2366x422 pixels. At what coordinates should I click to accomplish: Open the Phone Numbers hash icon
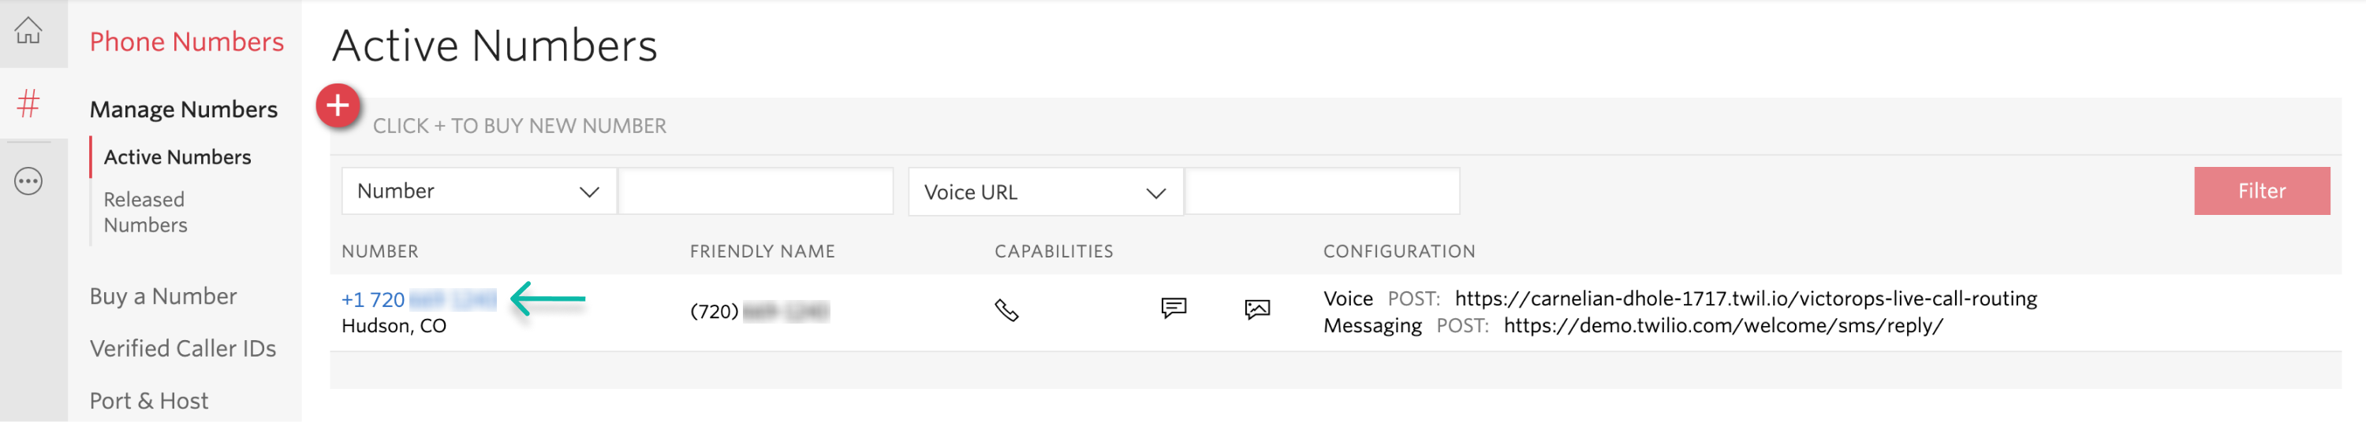28,104
